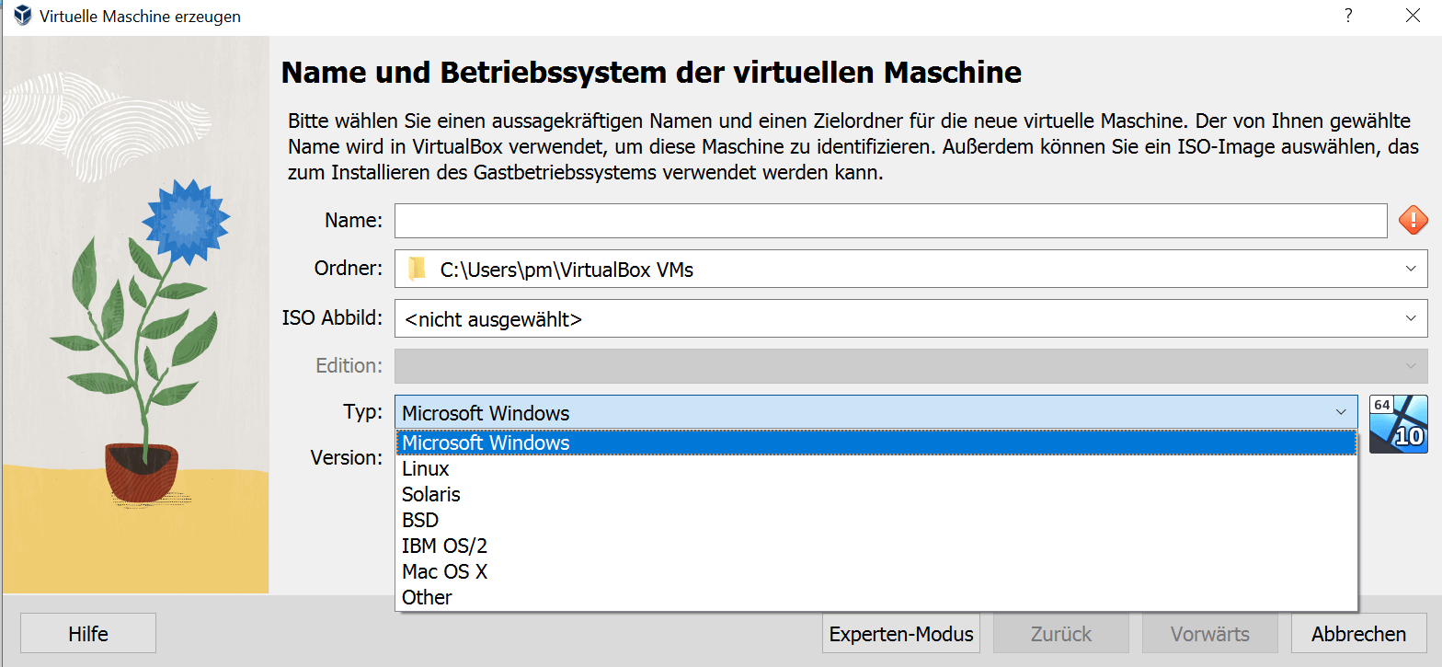Click the Windows 10 64-bit OS icon

click(x=1398, y=424)
